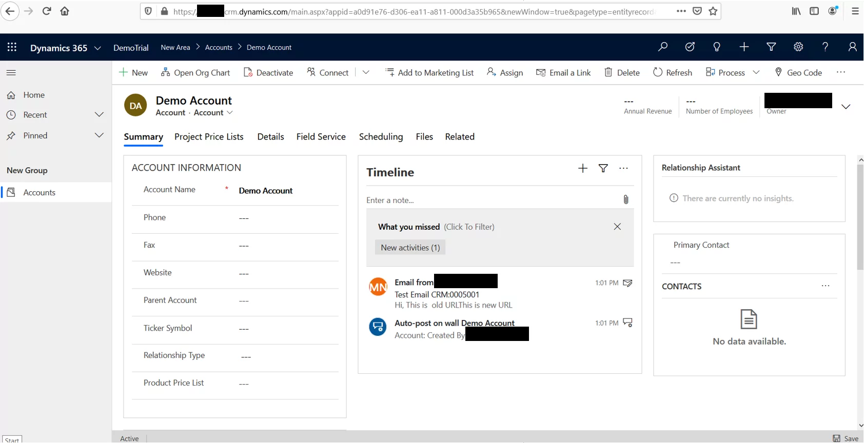The height and width of the screenshot is (443, 864).
Task: Click the email activity envelope icon
Action: (x=627, y=283)
